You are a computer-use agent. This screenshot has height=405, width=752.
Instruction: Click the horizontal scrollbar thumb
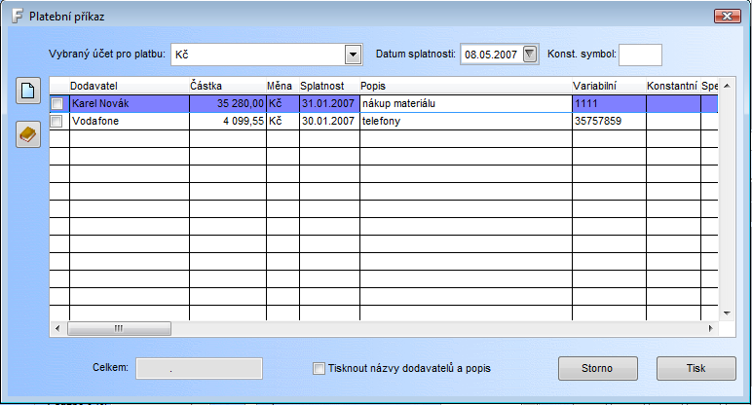coord(119,328)
